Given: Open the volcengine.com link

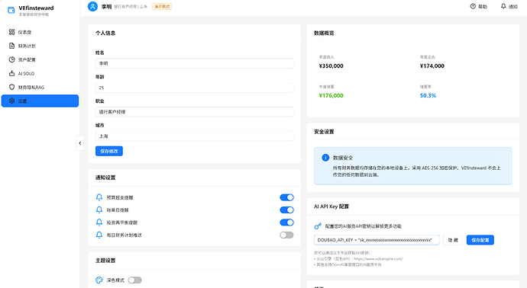Looking at the screenshot, I should (378, 259).
